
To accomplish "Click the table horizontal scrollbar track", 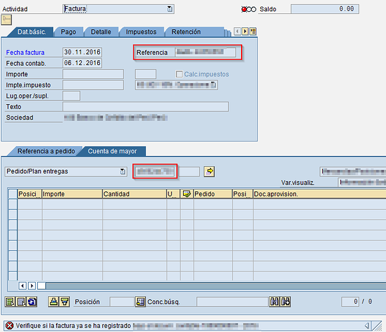I will tap(214, 286).
